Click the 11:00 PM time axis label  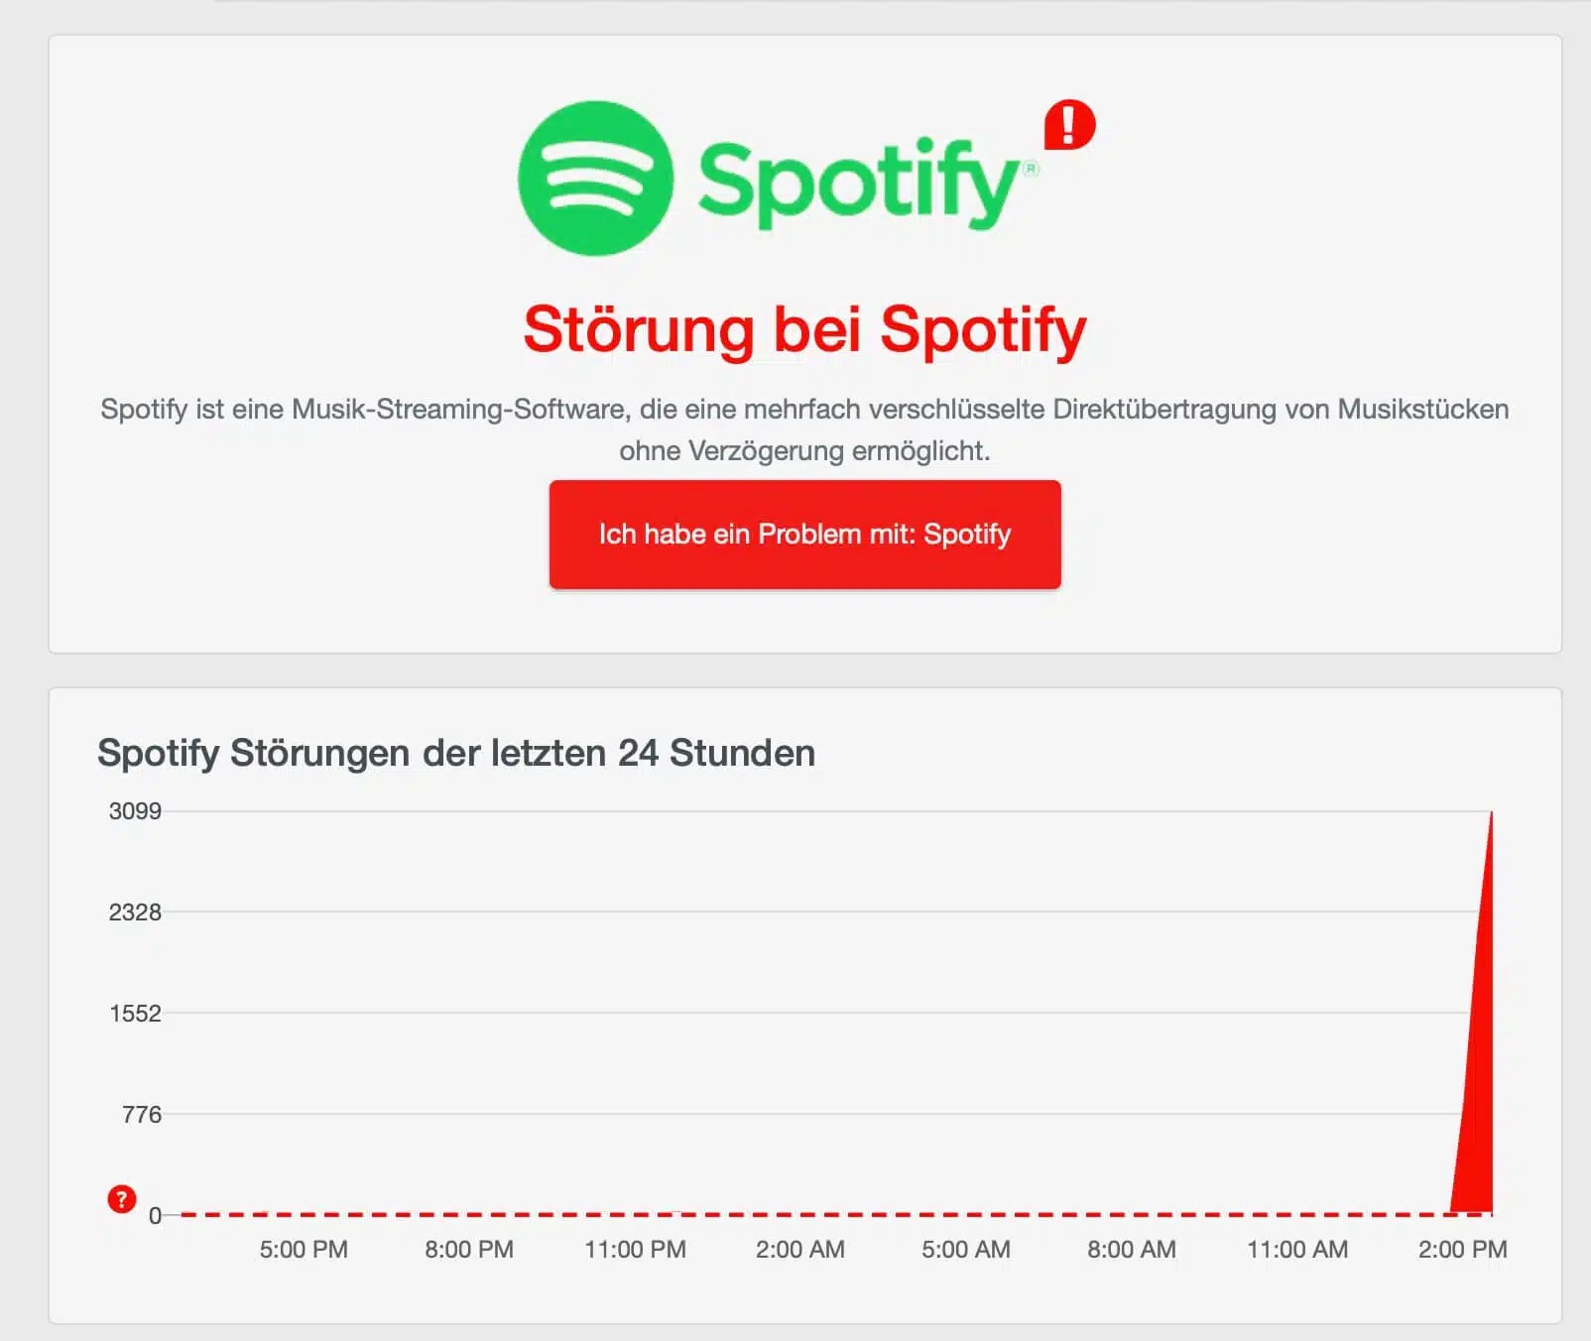(x=635, y=1250)
